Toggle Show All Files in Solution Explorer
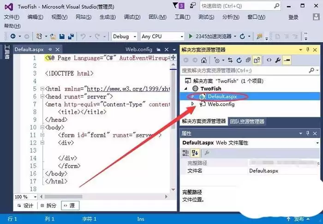 click(x=257, y=60)
